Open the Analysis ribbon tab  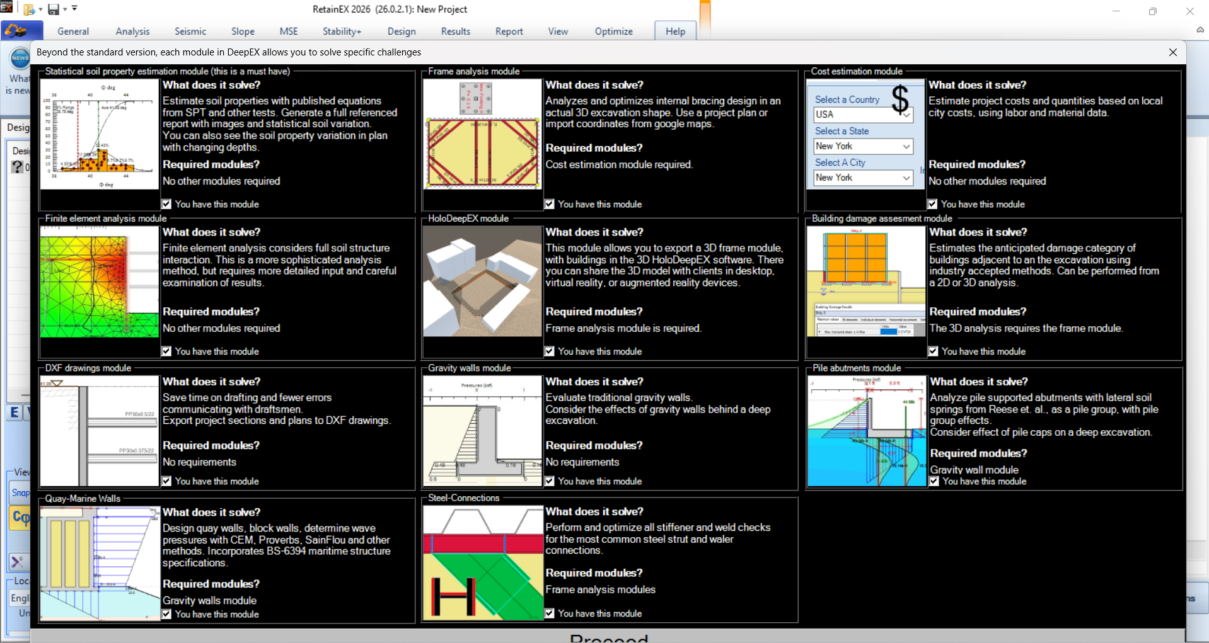tap(132, 31)
